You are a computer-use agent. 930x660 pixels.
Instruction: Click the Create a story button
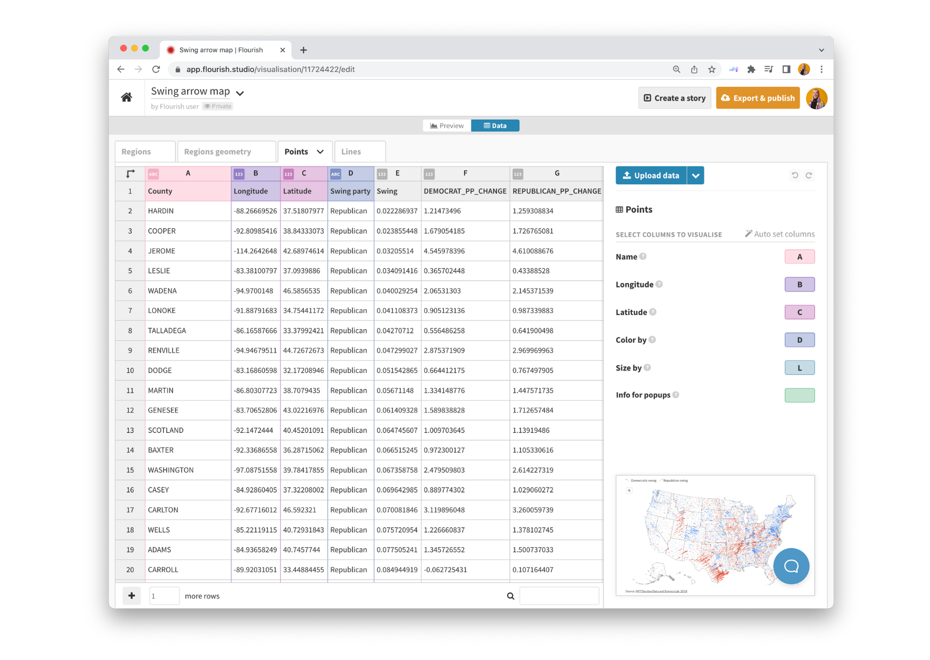(674, 98)
